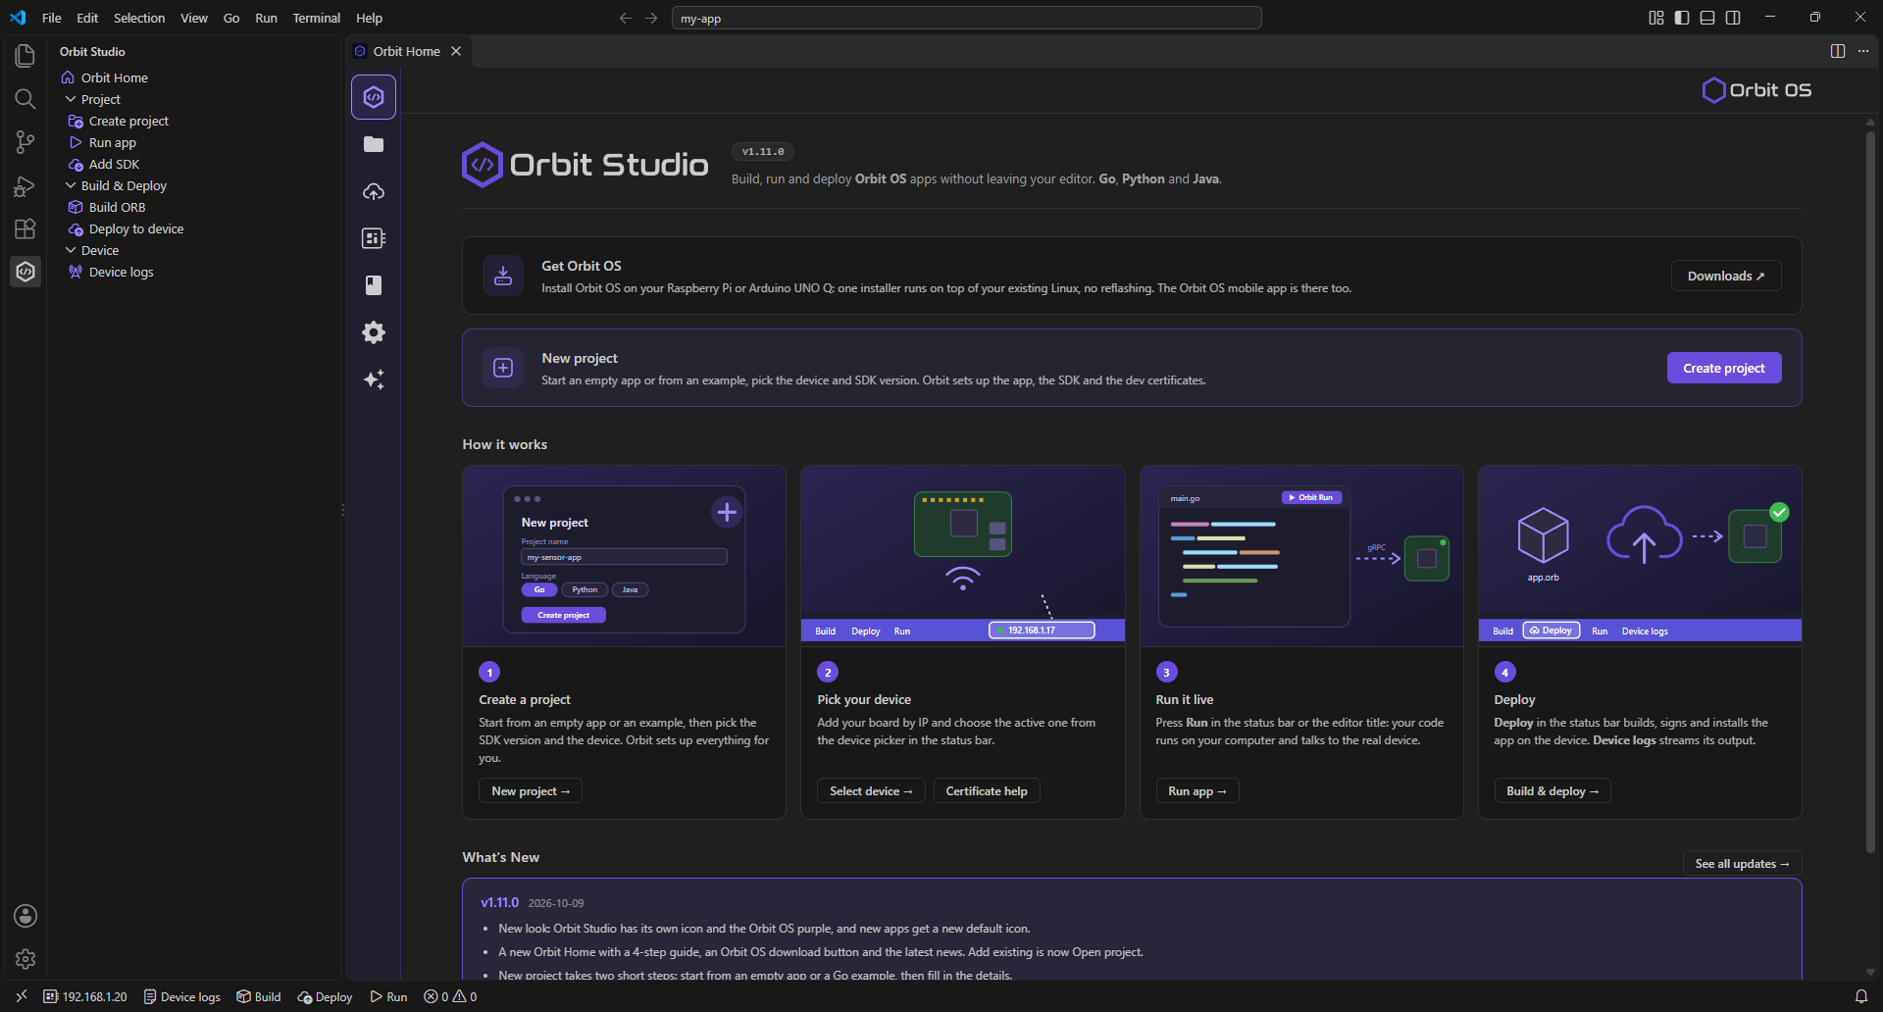The image size is (1883, 1012).
Task: Open settings gear in Orbit webview sidebar
Action: (374, 332)
